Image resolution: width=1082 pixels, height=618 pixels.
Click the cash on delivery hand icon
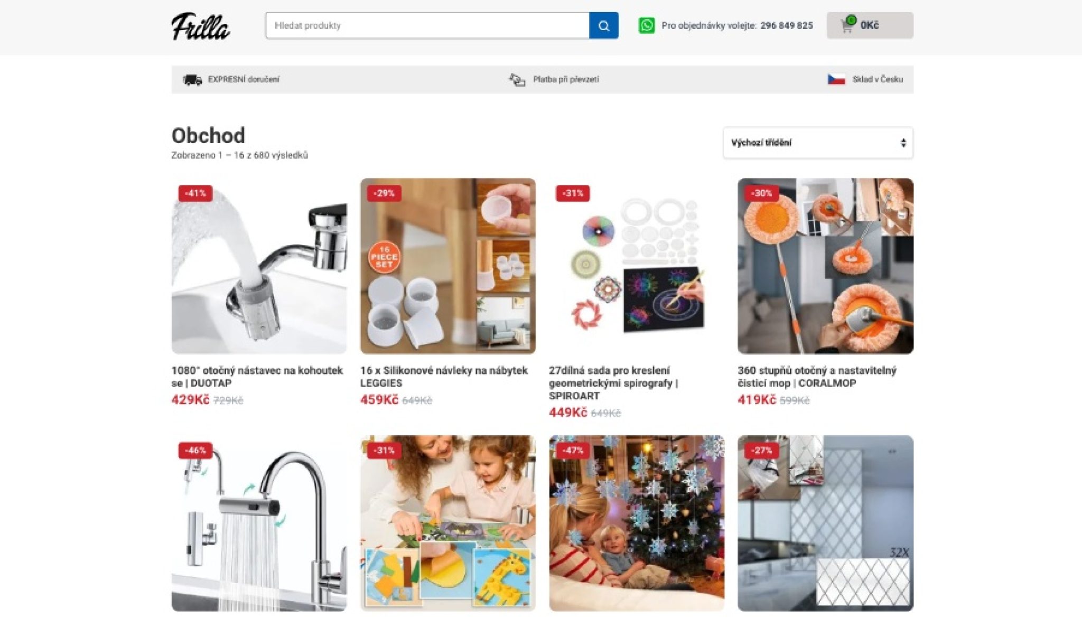coord(517,80)
